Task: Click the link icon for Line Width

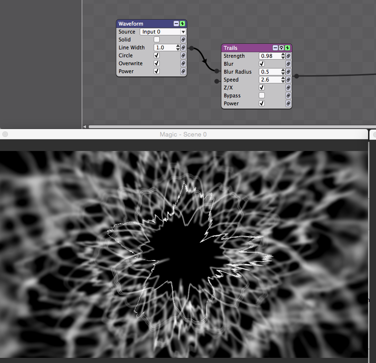Action: point(183,48)
